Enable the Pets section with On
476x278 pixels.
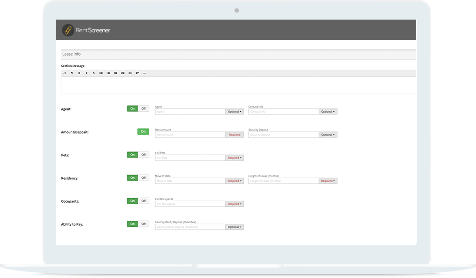coord(133,155)
